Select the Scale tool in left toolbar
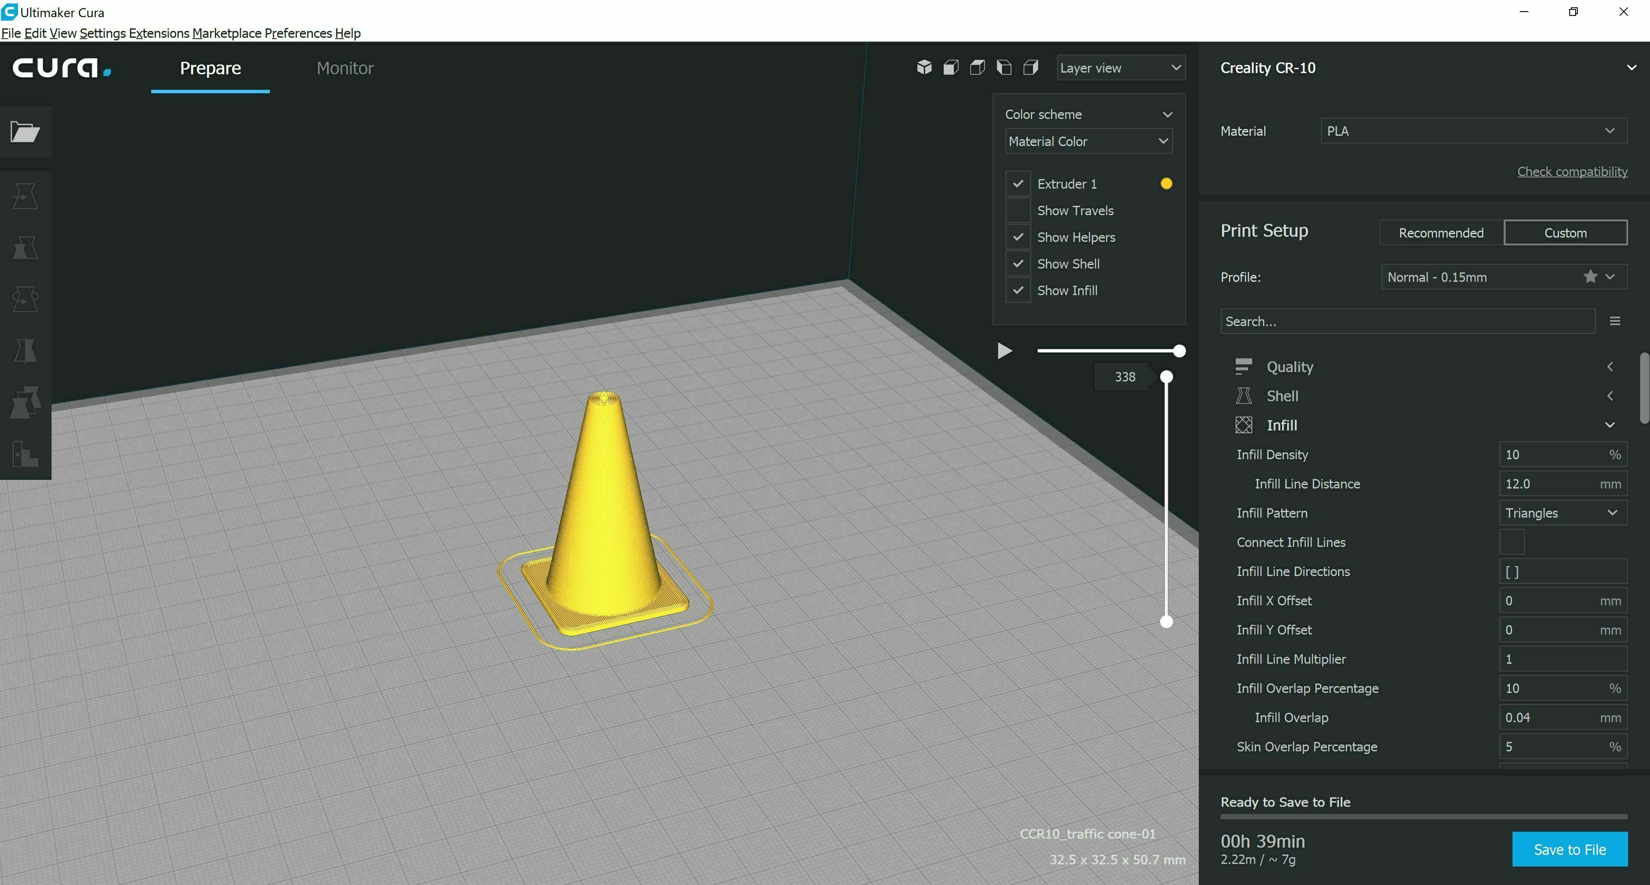 [x=25, y=247]
